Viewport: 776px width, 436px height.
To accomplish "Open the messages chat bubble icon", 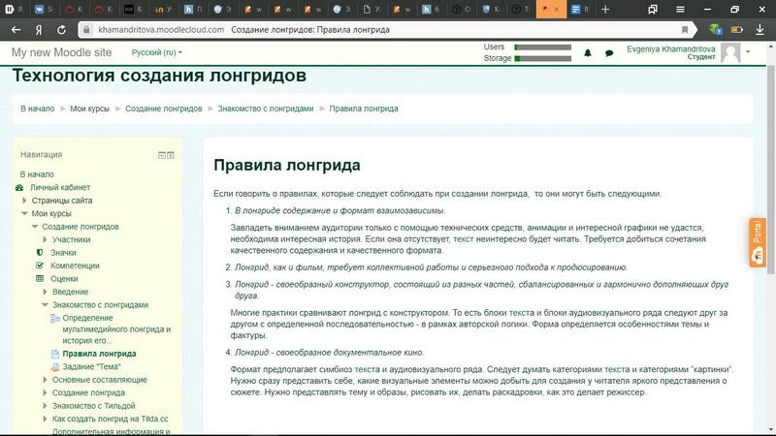I will tap(609, 52).
